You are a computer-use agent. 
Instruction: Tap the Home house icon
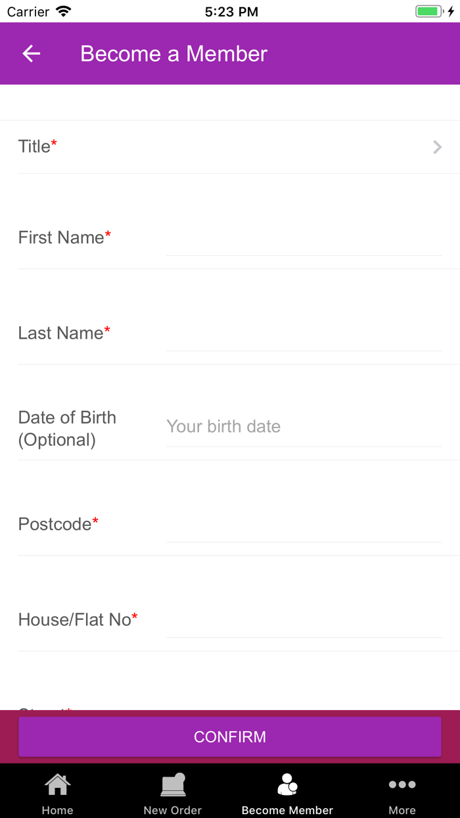click(x=57, y=784)
